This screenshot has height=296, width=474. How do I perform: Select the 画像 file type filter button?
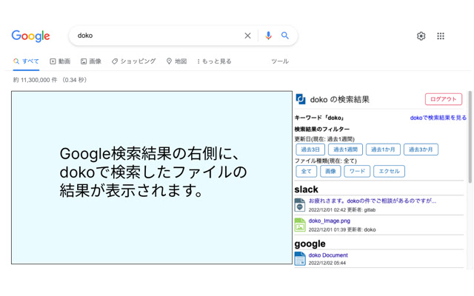click(x=330, y=171)
